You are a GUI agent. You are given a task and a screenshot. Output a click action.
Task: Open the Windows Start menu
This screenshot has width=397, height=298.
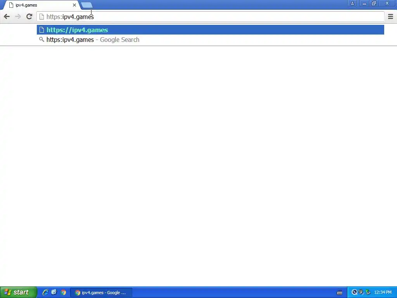click(x=19, y=293)
